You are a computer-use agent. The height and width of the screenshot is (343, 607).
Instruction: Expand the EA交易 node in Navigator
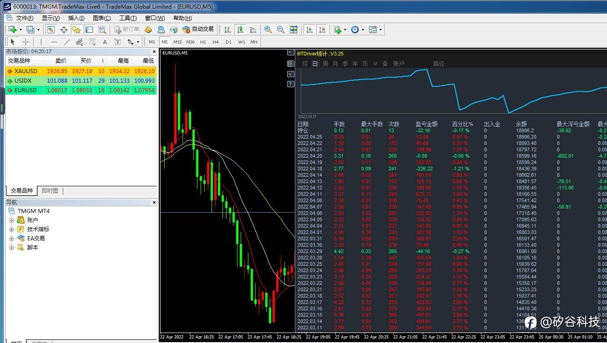click(12, 239)
